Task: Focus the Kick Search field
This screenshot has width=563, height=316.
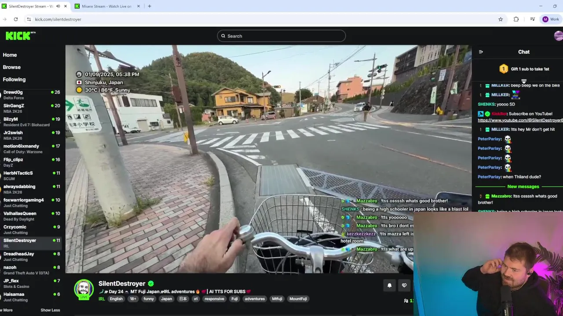Action: (x=281, y=36)
